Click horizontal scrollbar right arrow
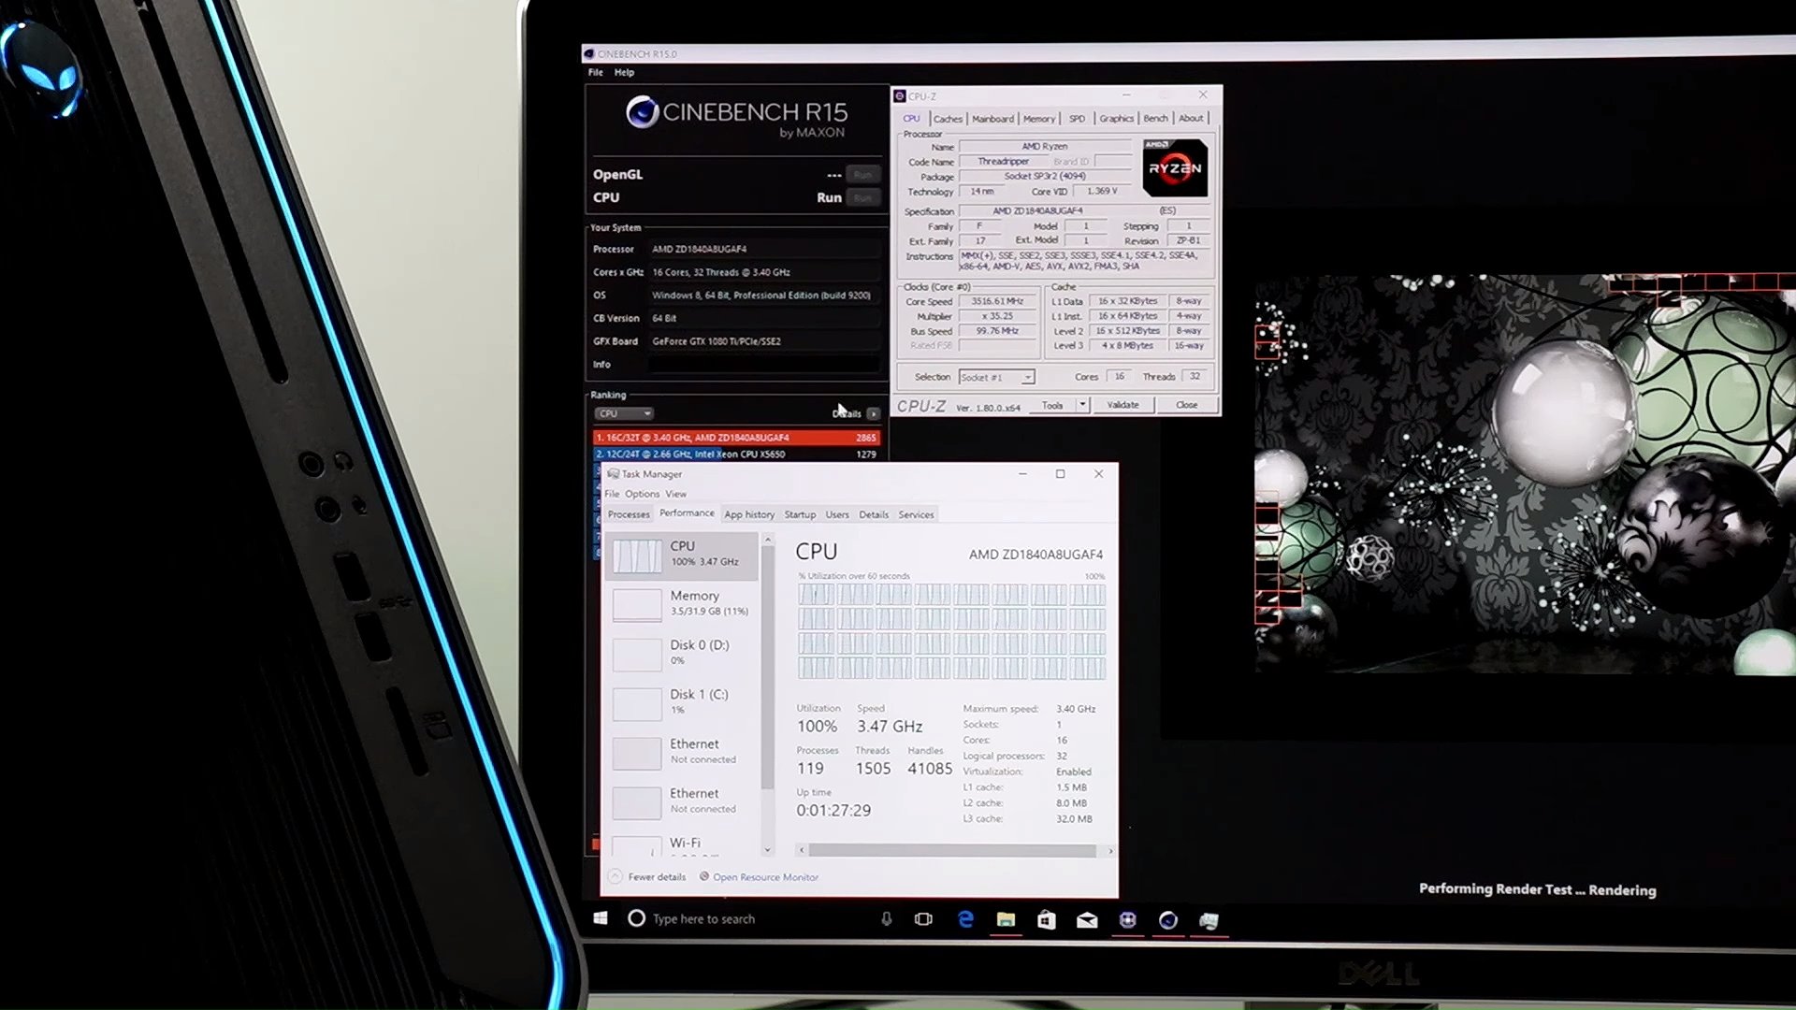The height and width of the screenshot is (1010, 1796). tap(1109, 850)
